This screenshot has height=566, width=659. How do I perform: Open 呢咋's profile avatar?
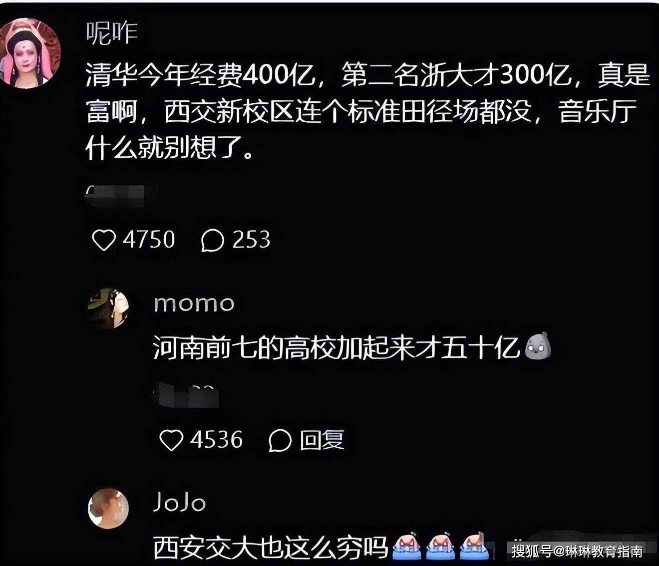(x=30, y=53)
